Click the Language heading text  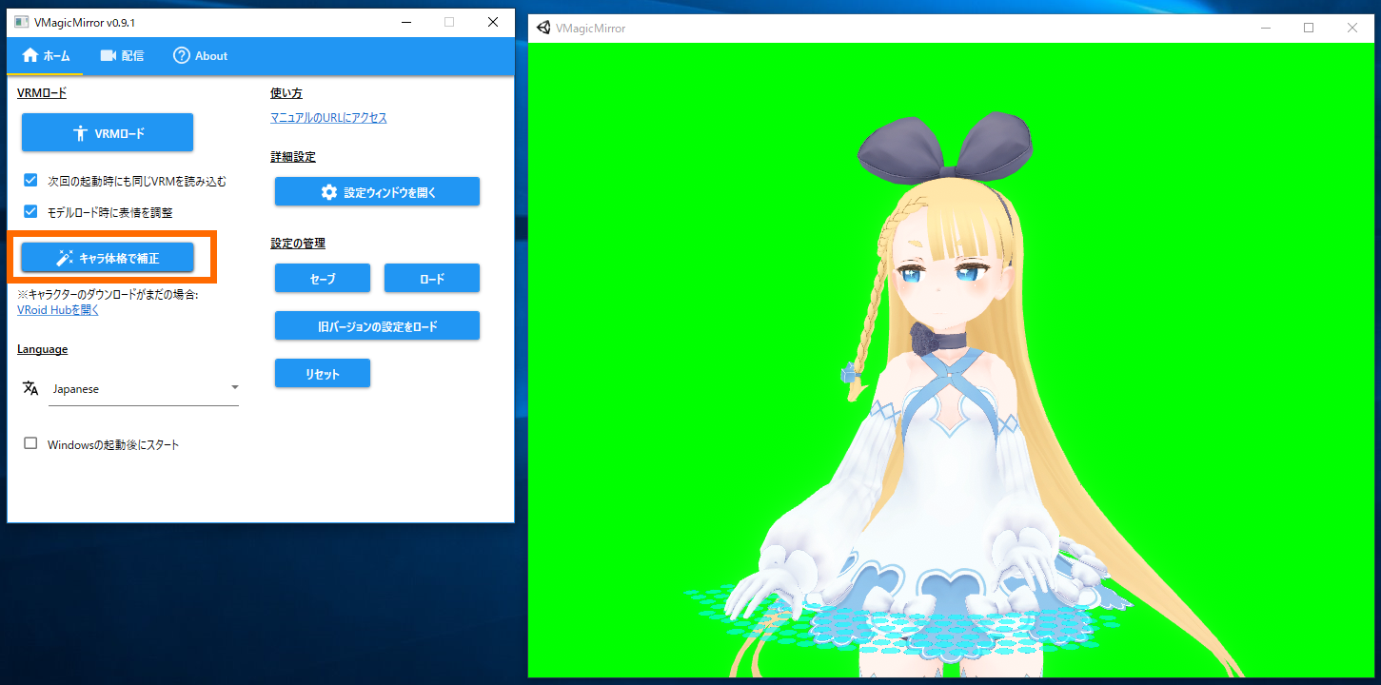[x=42, y=349]
